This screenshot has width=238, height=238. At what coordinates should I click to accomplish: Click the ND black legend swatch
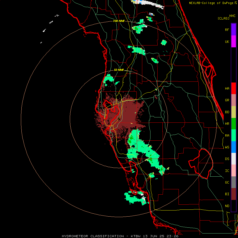click(234, 206)
